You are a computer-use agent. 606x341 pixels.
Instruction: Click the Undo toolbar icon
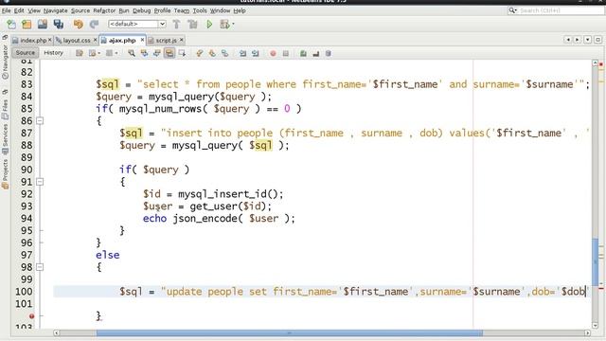pyautogui.click(x=78, y=25)
